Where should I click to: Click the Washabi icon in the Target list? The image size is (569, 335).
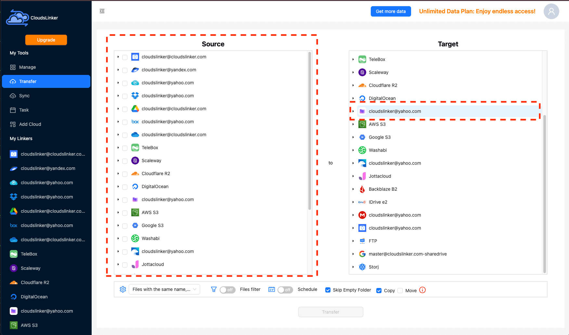click(x=362, y=150)
